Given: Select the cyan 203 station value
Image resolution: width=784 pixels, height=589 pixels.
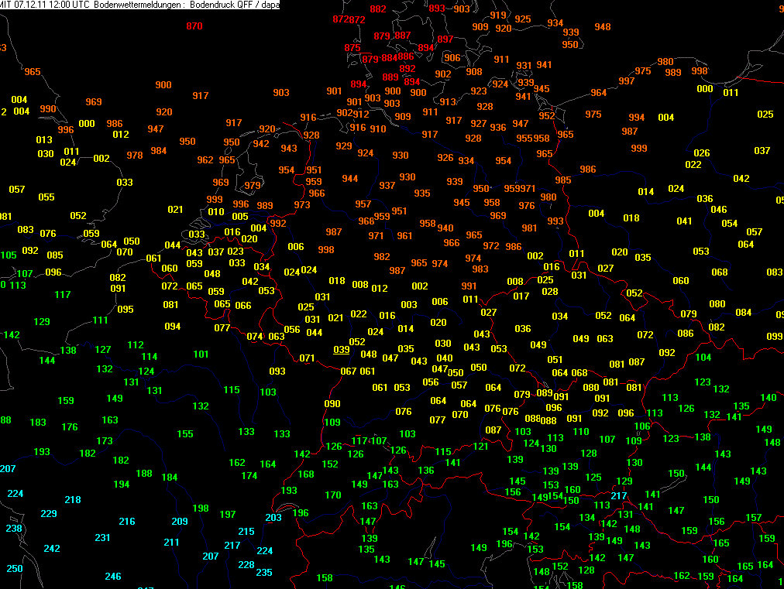Looking at the screenshot, I should tap(273, 518).
